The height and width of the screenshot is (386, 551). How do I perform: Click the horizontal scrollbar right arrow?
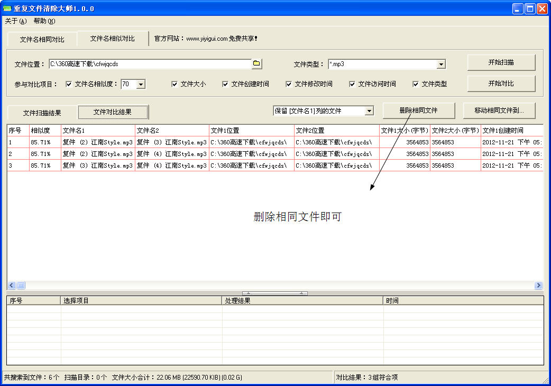pyautogui.click(x=538, y=285)
